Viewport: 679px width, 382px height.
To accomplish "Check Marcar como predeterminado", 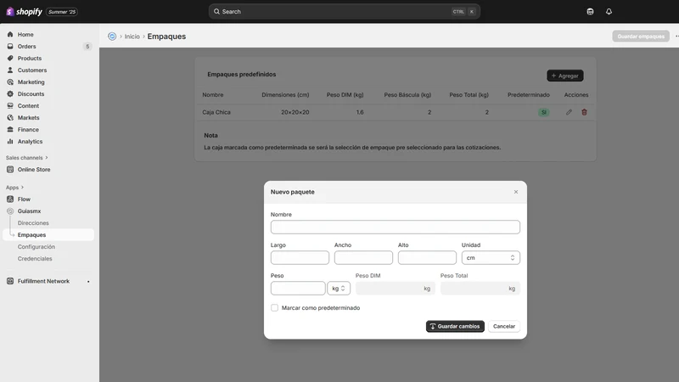I will click(x=274, y=307).
